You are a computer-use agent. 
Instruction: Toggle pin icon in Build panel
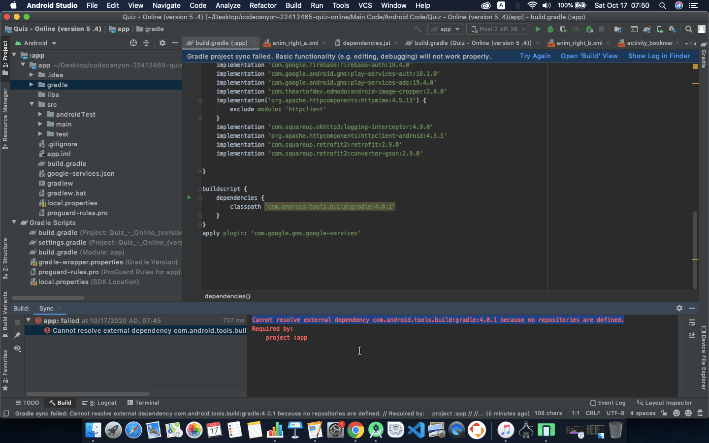coord(17,335)
